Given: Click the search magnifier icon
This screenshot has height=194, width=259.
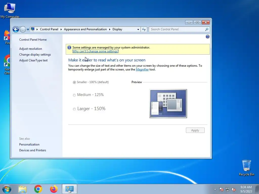Looking at the screenshot, I should (207, 29).
